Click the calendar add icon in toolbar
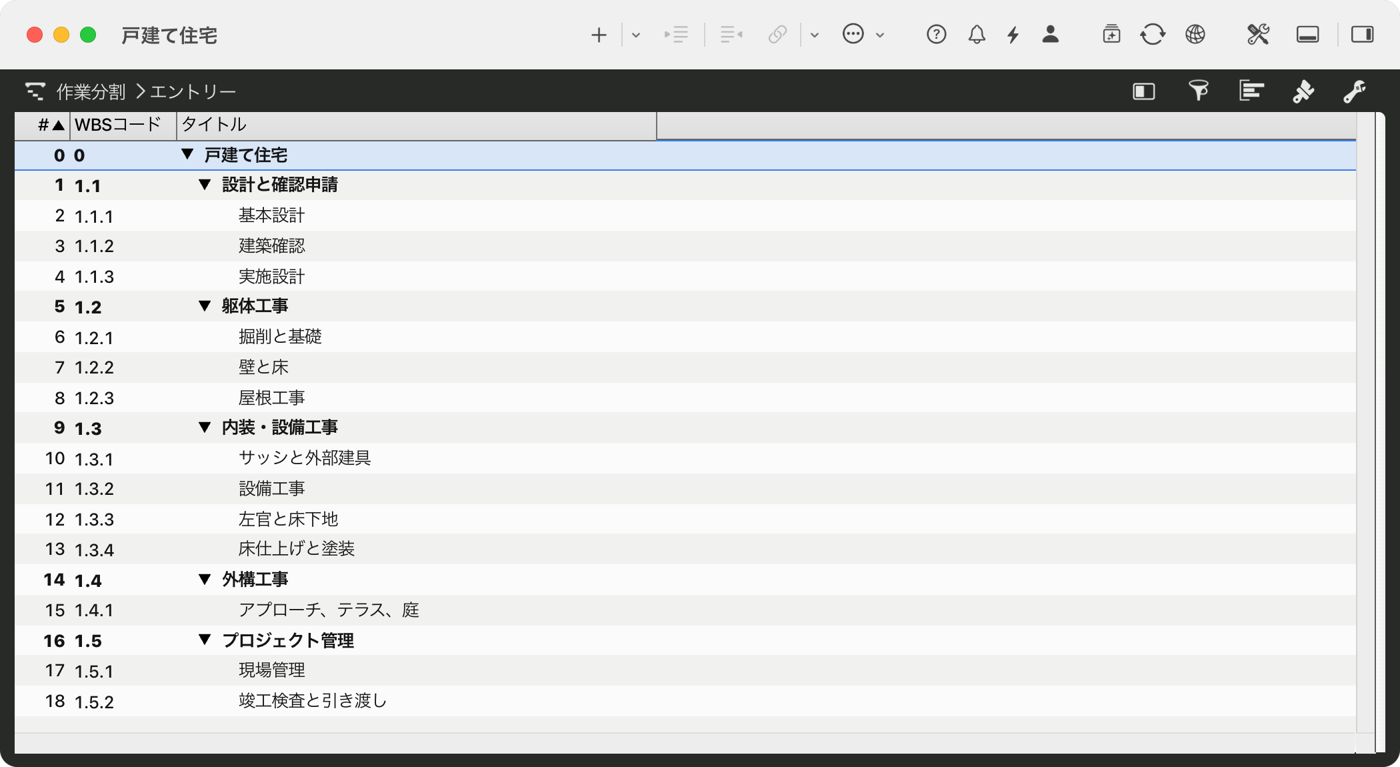 tap(1111, 34)
